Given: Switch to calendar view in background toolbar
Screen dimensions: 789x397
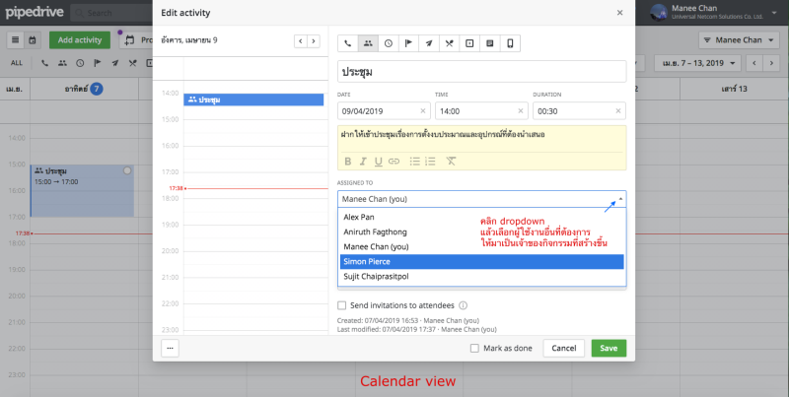Looking at the screenshot, I should click(x=33, y=39).
